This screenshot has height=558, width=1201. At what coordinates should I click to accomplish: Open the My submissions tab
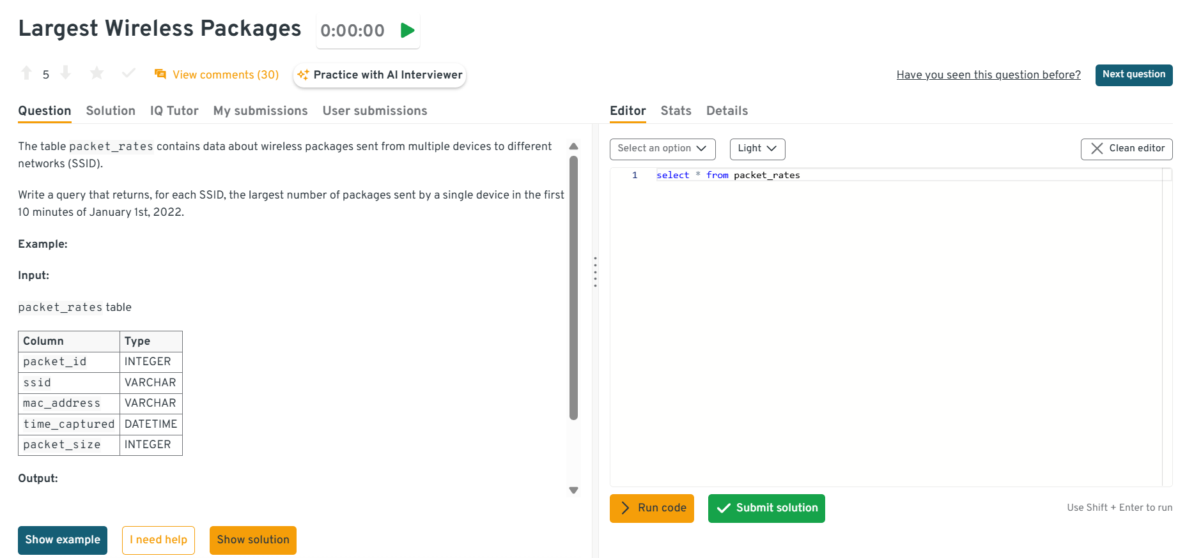tap(260, 110)
